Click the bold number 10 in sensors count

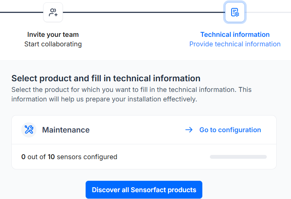click(51, 157)
